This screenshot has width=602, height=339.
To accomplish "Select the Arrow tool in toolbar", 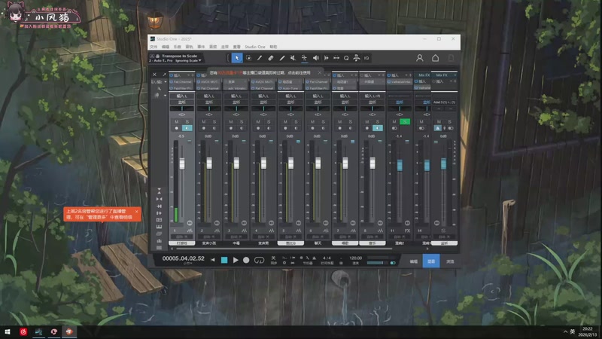I will 236,57.
